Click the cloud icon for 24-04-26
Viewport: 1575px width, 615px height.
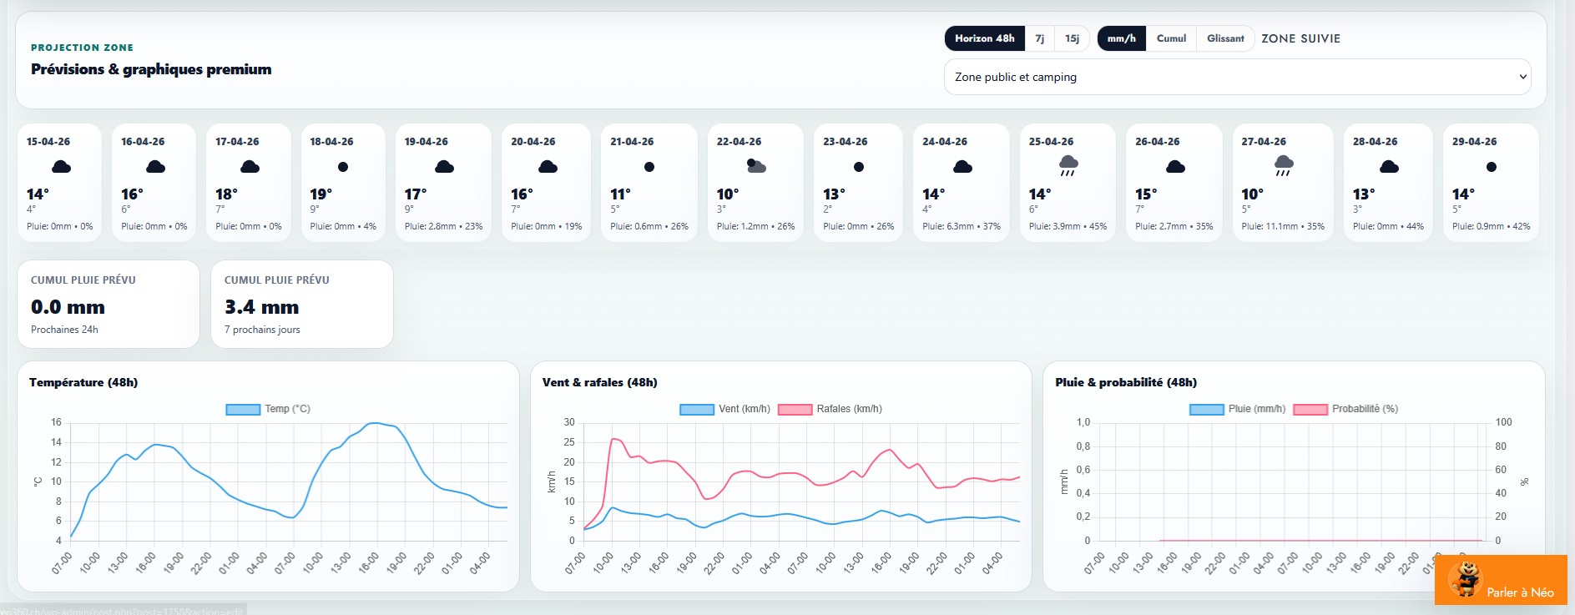tap(962, 167)
